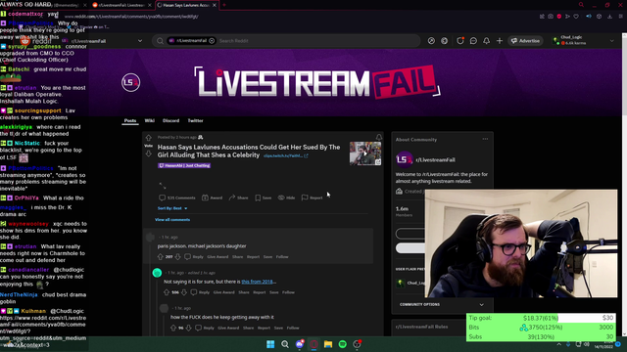The height and width of the screenshot is (352, 627).
Task: Click the notification bell on the post
Action: point(379,137)
